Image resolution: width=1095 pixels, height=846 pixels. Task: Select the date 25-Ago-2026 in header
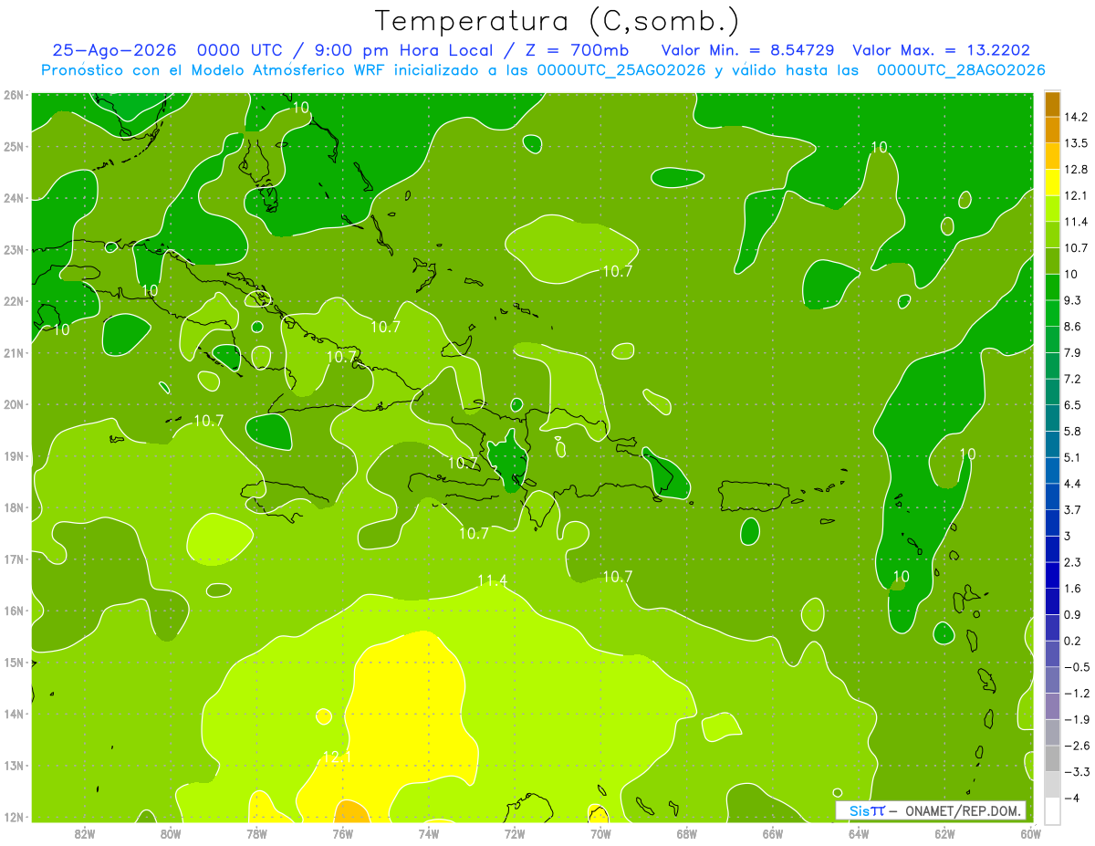pos(114,50)
